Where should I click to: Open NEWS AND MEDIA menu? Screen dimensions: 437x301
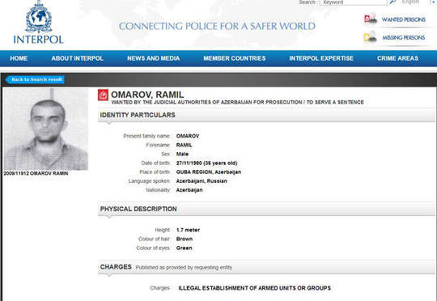pyautogui.click(x=153, y=58)
